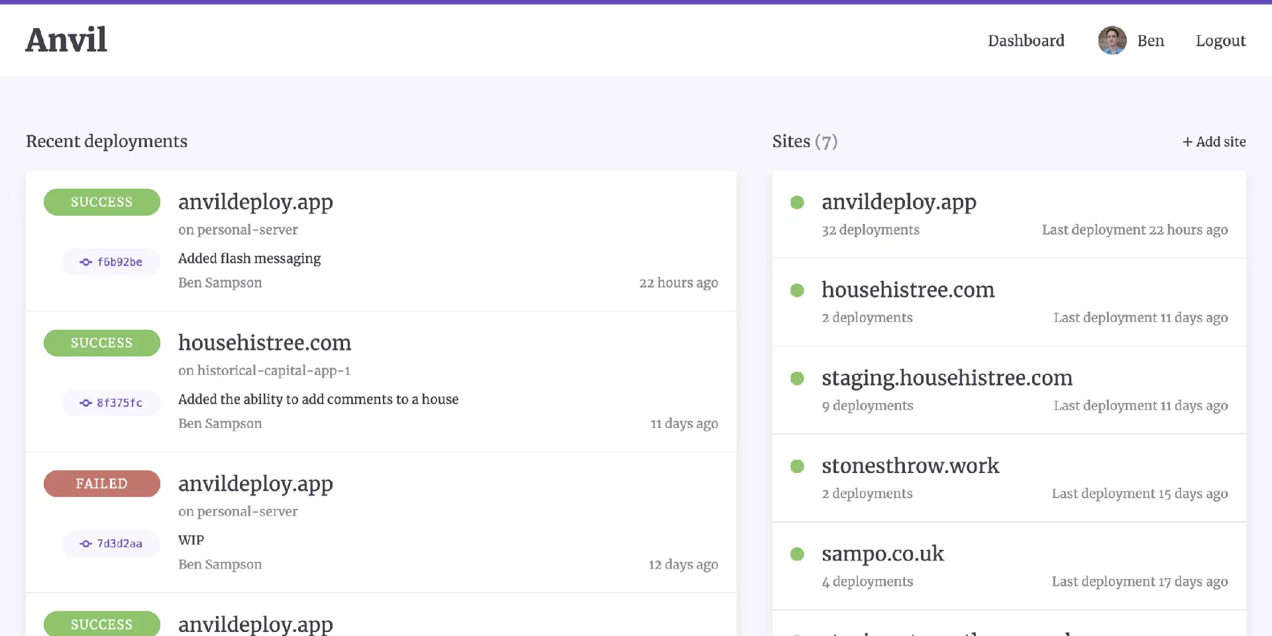
Task: Click SUCCESS badge for househistree.com deployment
Action: pyautogui.click(x=102, y=343)
